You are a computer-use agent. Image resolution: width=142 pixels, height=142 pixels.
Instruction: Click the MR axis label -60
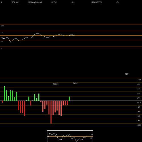click(139, 116)
